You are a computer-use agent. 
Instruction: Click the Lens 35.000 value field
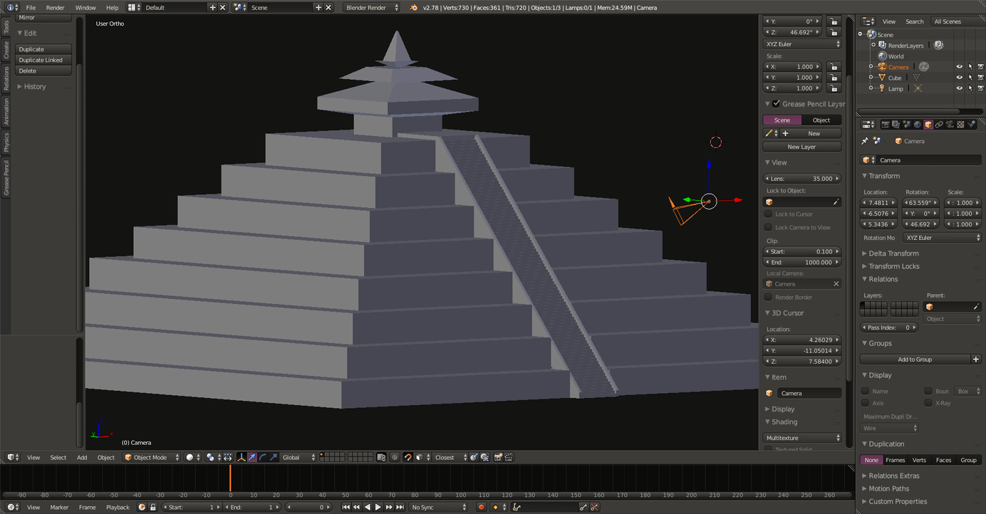(801, 179)
